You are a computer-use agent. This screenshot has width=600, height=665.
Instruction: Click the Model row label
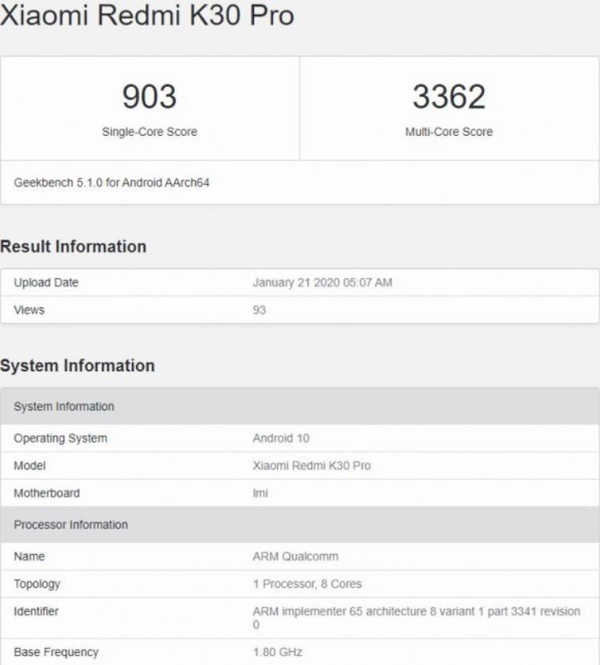(30, 465)
